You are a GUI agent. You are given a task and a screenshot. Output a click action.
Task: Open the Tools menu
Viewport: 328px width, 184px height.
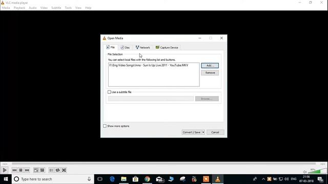point(68,8)
